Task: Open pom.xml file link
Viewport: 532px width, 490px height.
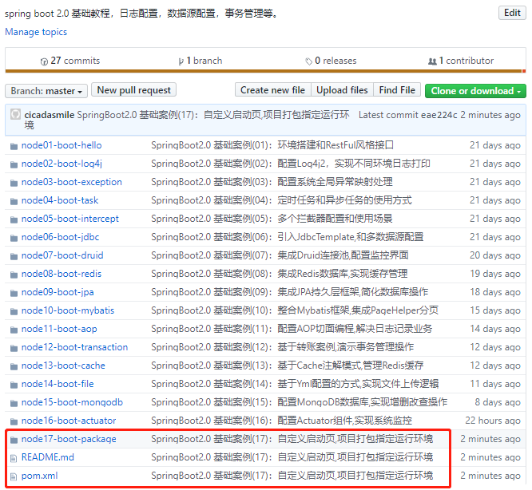Action: pos(40,476)
